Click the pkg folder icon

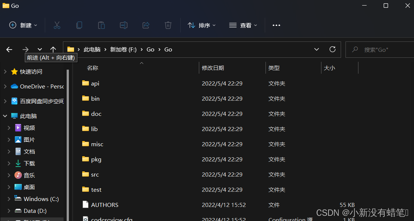[85, 159]
